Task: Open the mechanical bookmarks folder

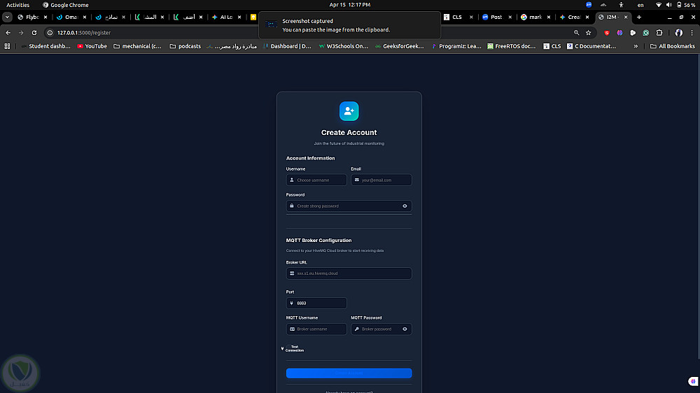Action: pyautogui.click(x=137, y=46)
